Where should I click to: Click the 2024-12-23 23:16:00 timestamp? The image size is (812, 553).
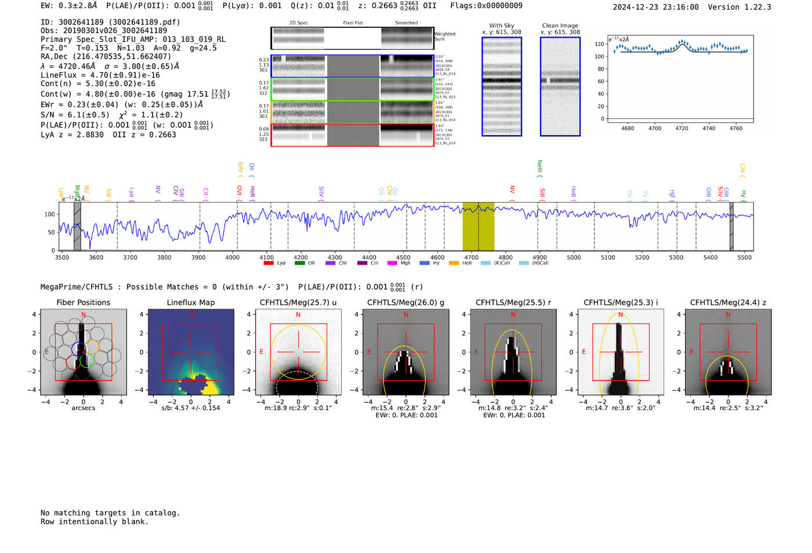tap(655, 7)
